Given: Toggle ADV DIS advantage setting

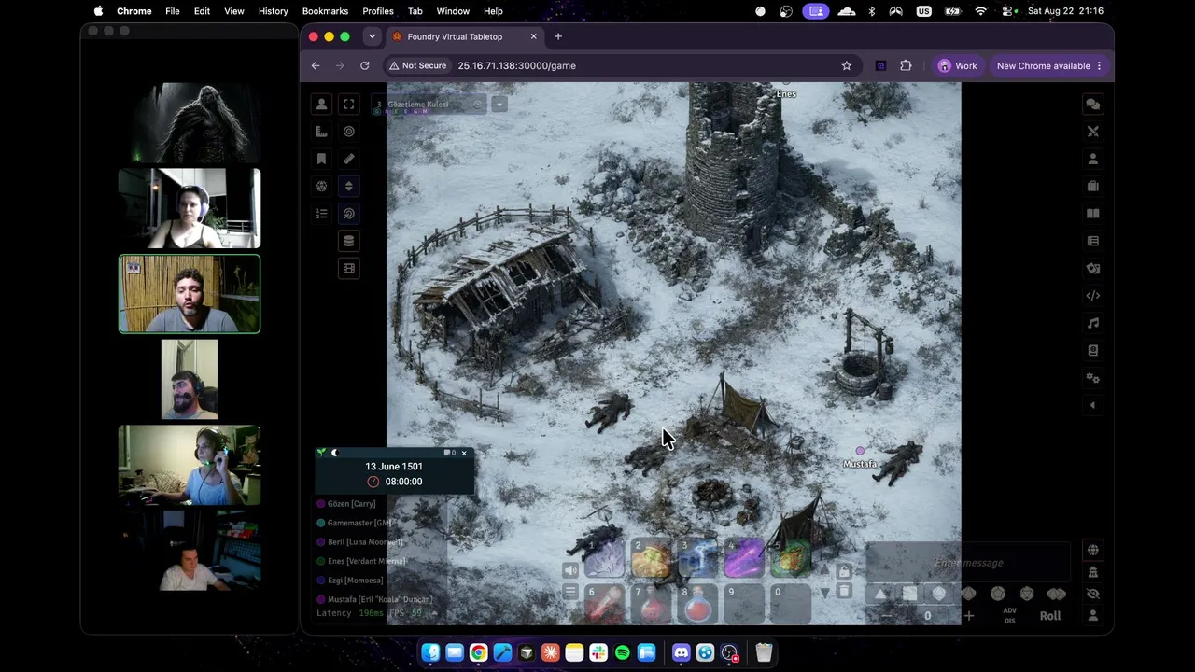Looking at the screenshot, I should (1009, 616).
